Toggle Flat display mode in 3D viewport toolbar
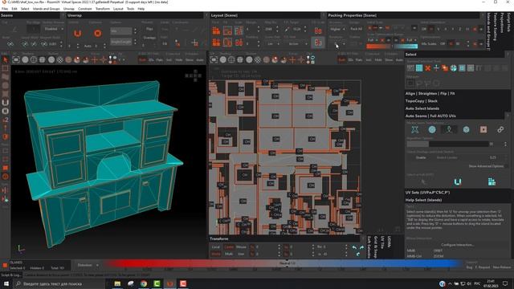Screen dimensions: 514x289 pyautogui.click(x=159, y=60)
